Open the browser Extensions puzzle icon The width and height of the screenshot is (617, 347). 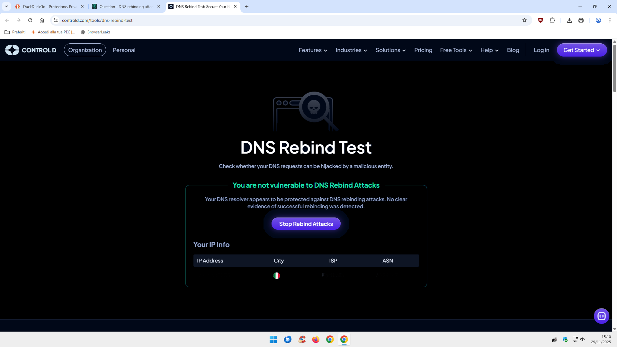552,20
